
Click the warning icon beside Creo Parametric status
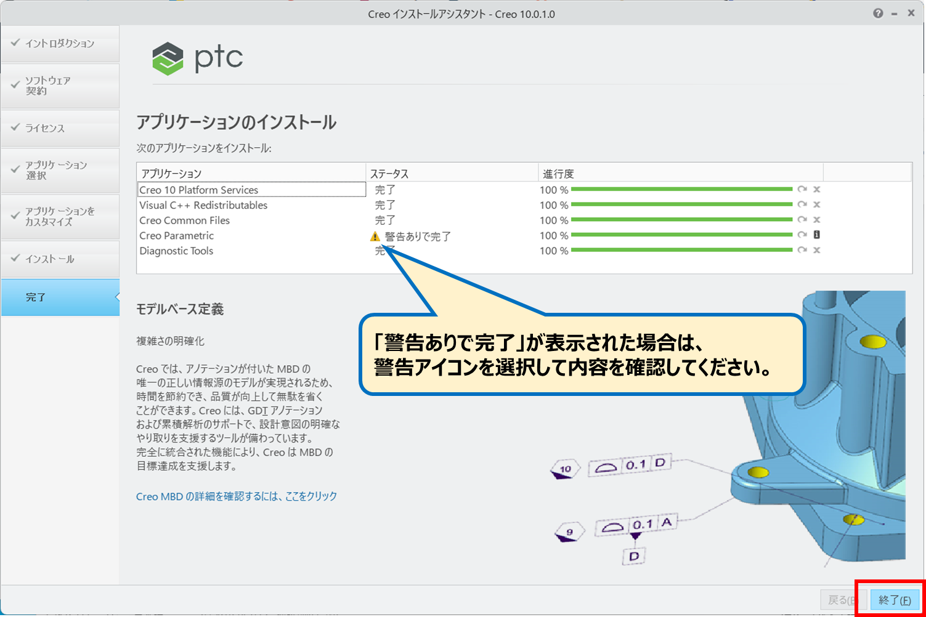(375, 236)
